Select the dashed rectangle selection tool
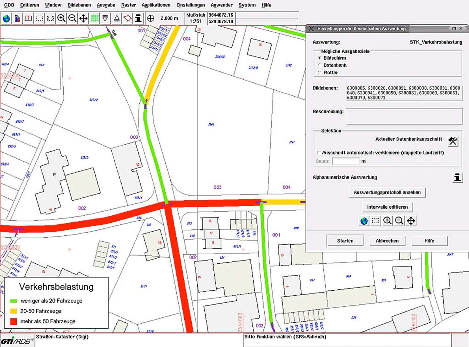This screenshot has height=347, width=469. pos(39,18)
